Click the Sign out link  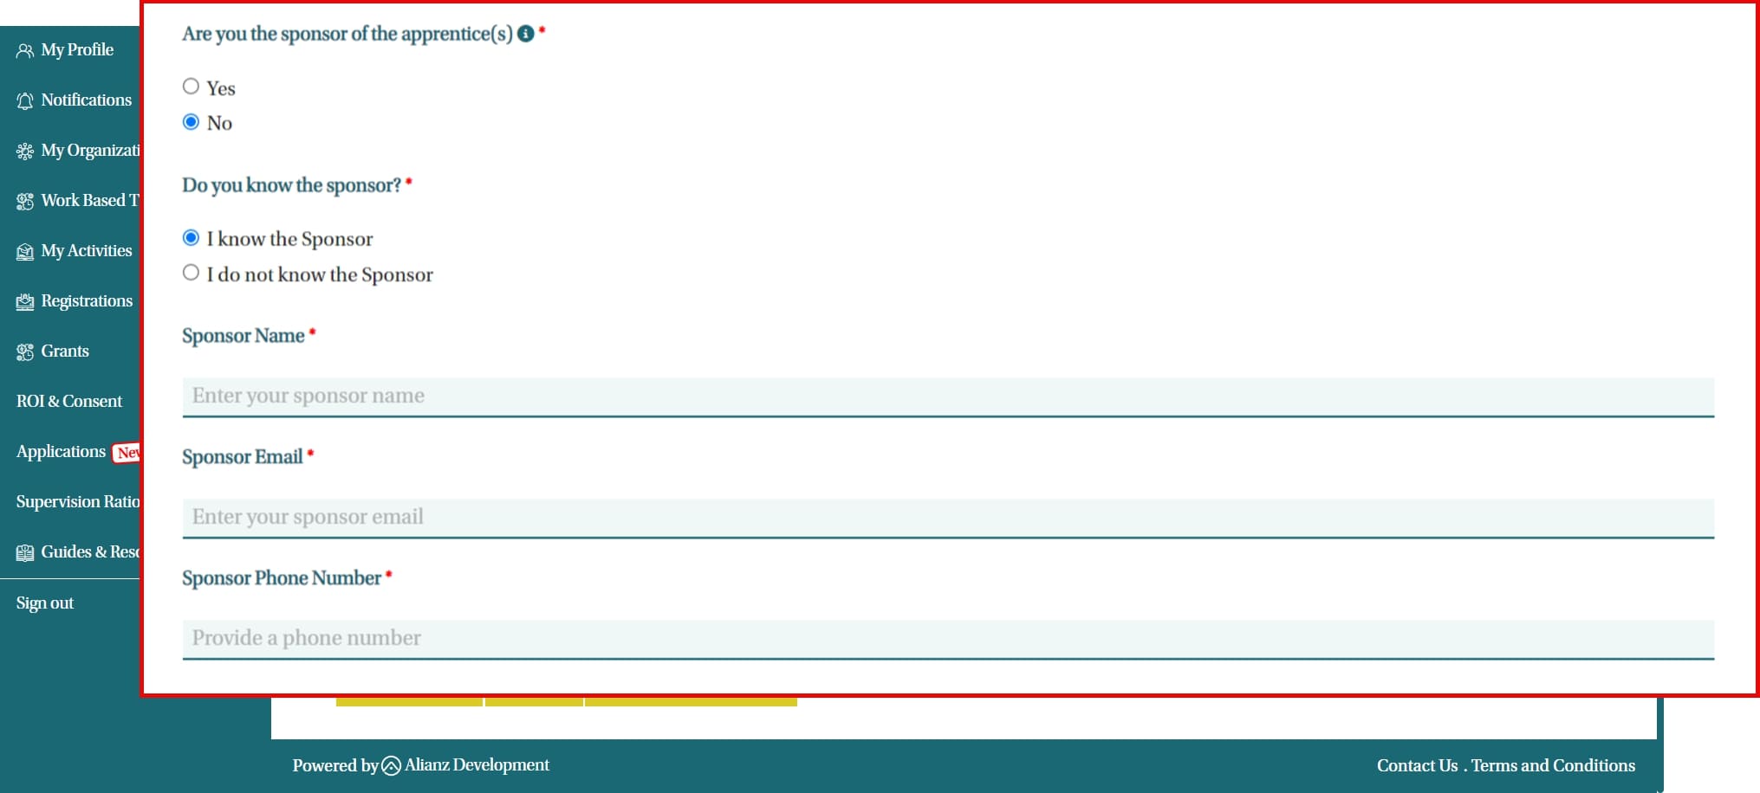[45, 603]
